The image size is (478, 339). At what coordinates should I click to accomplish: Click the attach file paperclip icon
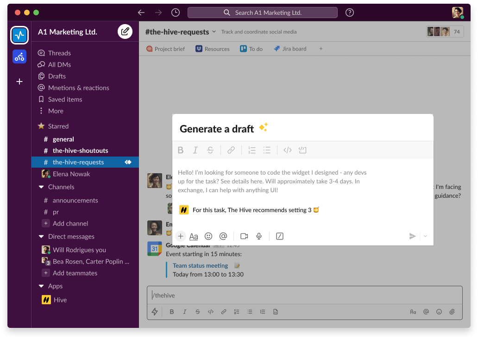click(x=452, y=312)
